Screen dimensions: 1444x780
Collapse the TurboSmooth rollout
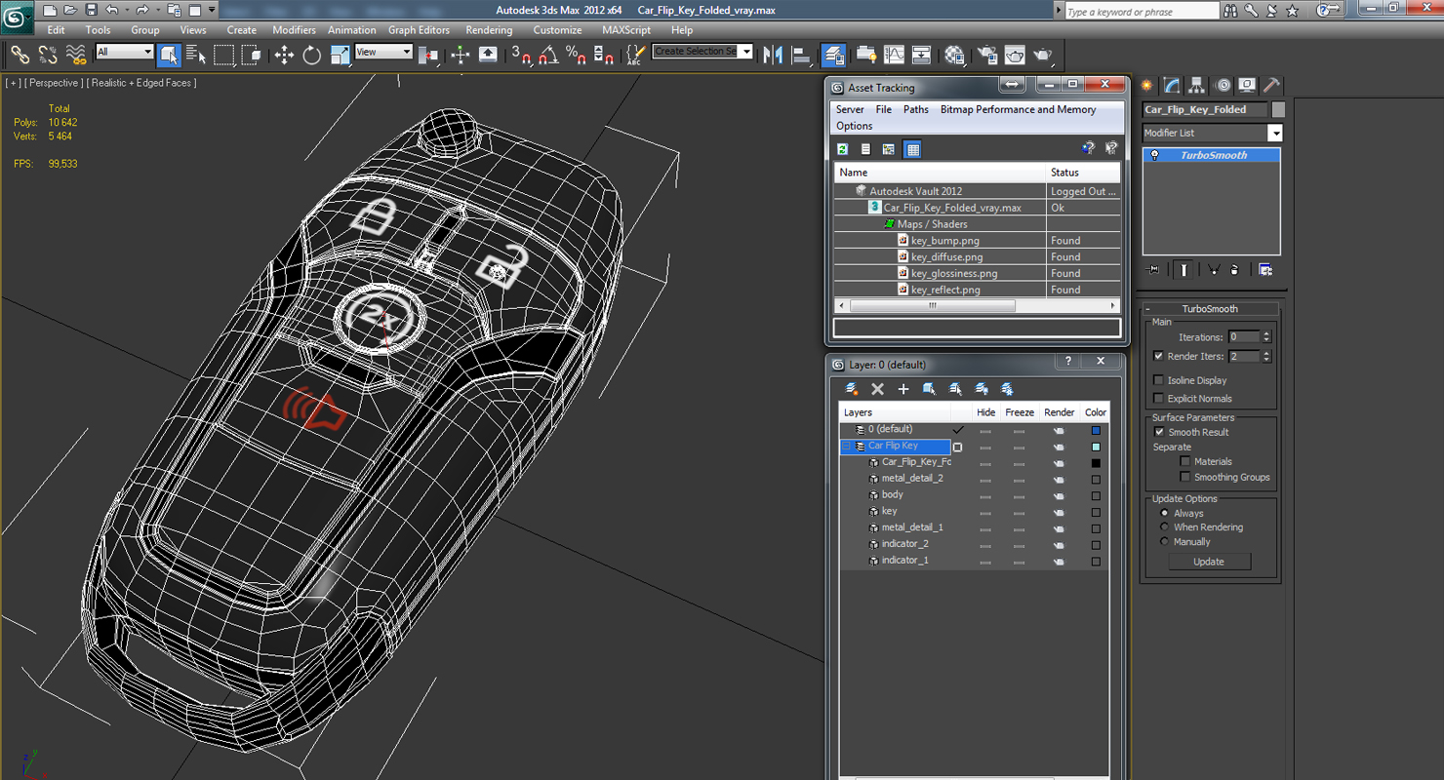pos(1148,309)
